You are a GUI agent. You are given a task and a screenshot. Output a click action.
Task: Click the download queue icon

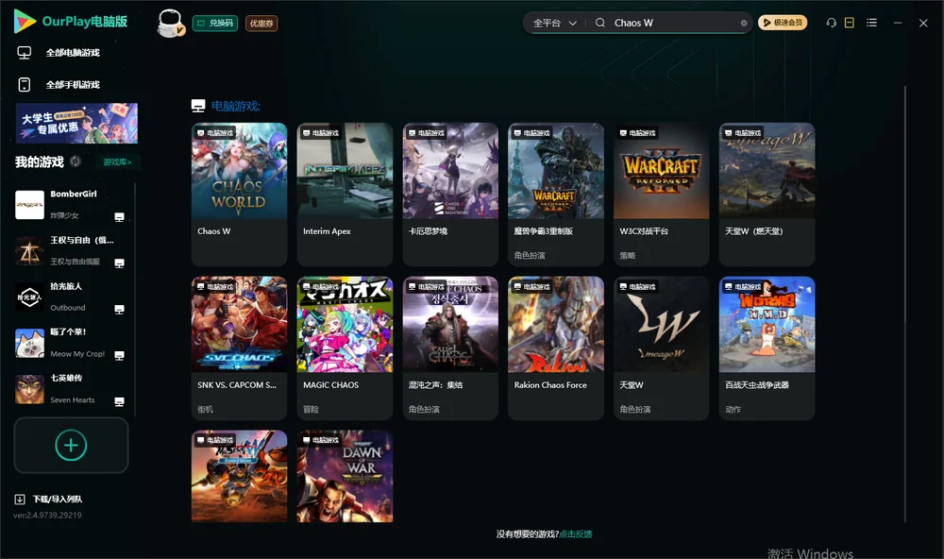pyautogui.click(x=20, y=499)
